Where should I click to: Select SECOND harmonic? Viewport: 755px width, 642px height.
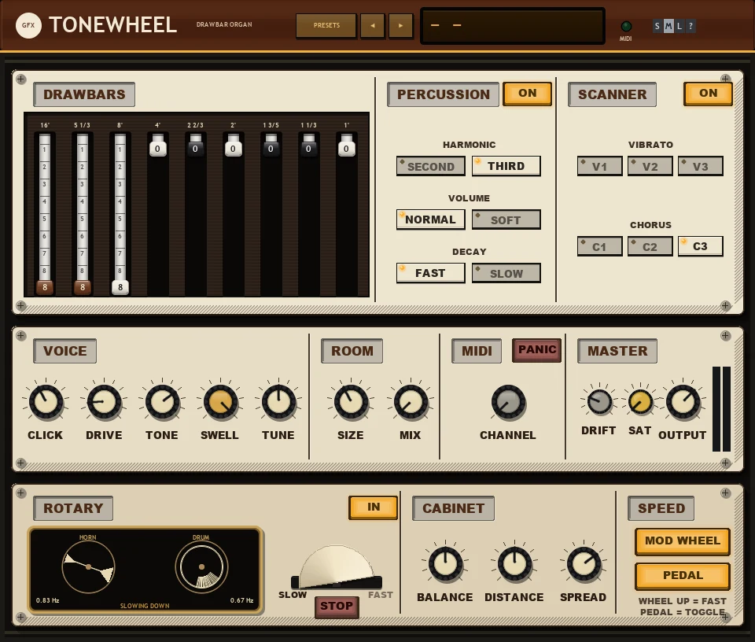click(x=430, y=166)
